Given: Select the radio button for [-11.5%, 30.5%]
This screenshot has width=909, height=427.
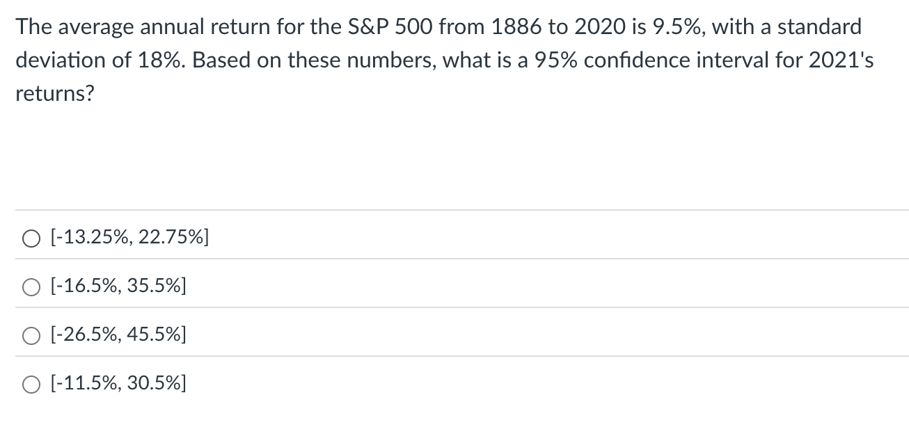Looking at the screenshot, I should [31, 383].
